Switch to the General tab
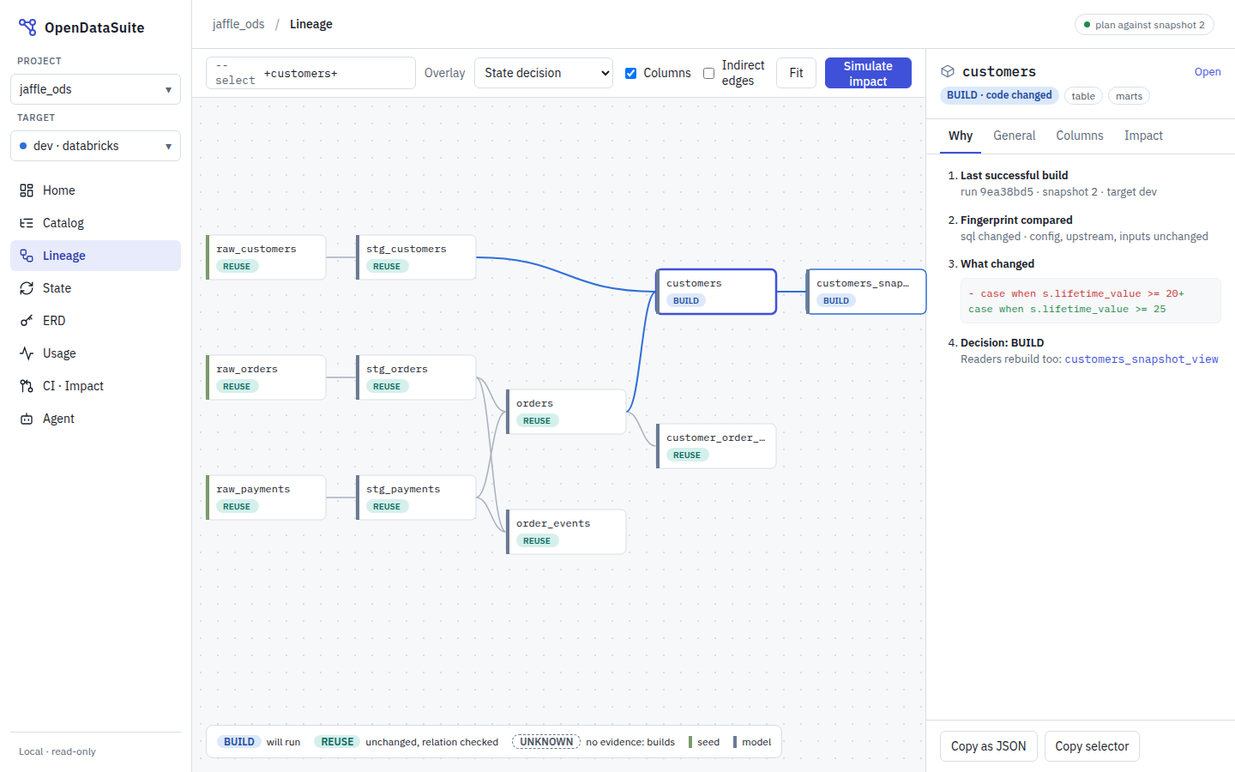 pos(1015,136)
